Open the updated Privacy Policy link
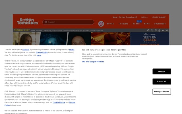Screen dimensions: 182x114 point(42,52)
